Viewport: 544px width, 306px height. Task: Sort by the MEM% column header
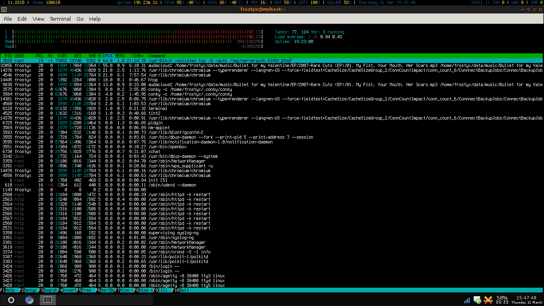coord(120,56)
